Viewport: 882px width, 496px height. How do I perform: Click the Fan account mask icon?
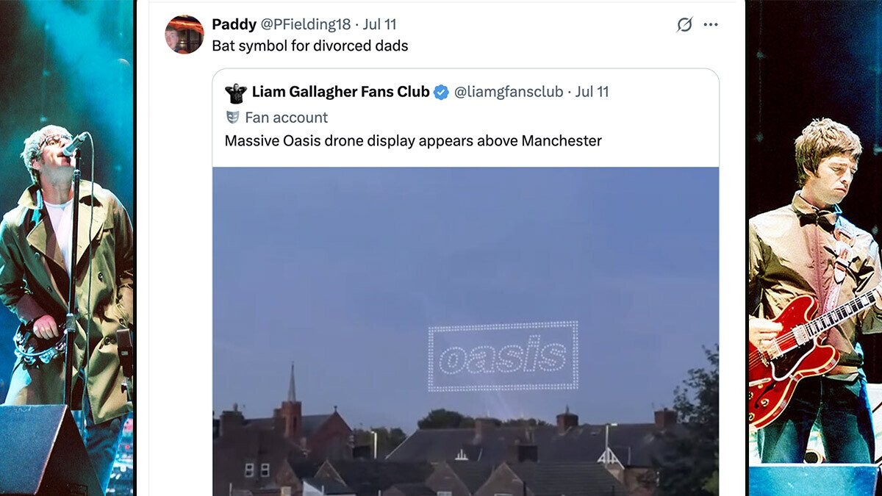point(232,117)
